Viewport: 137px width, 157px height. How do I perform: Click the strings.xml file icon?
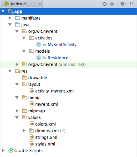32,137
